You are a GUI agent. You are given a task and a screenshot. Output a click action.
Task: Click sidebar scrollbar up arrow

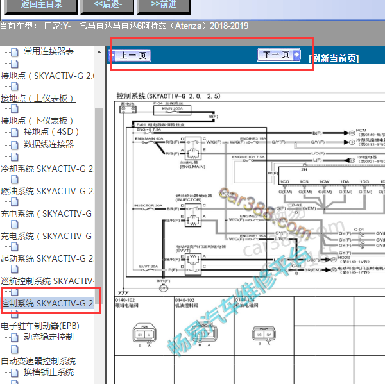99,52
